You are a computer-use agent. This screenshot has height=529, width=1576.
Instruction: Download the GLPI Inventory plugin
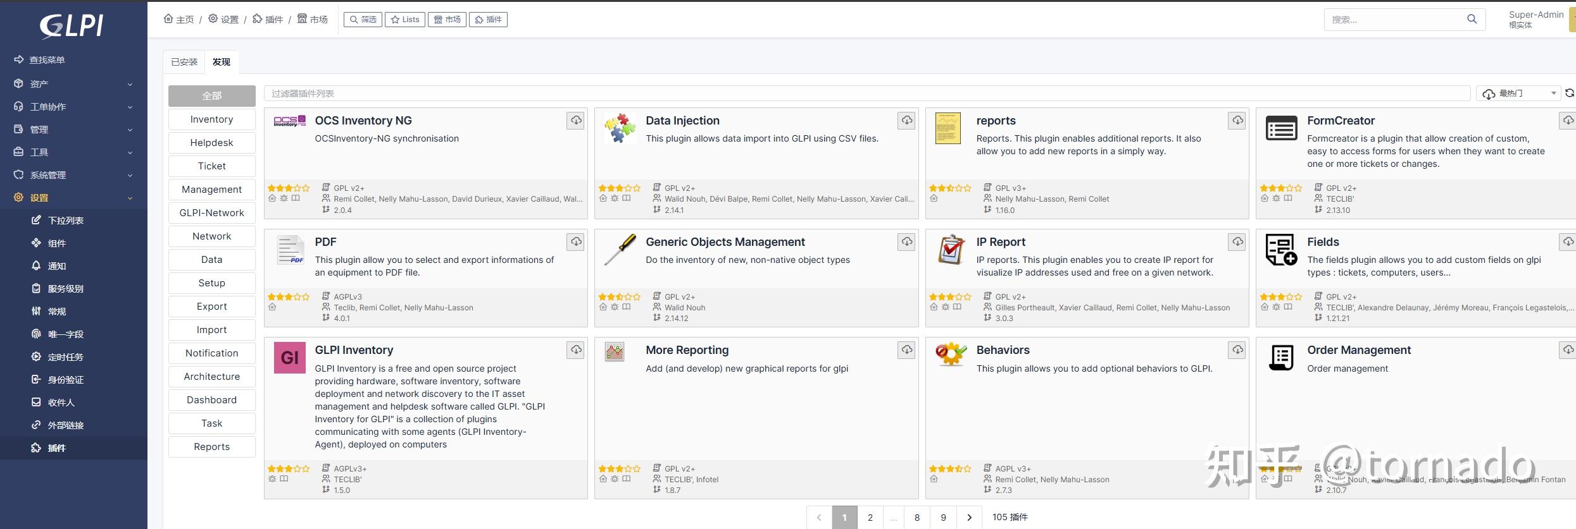point(576,350)
